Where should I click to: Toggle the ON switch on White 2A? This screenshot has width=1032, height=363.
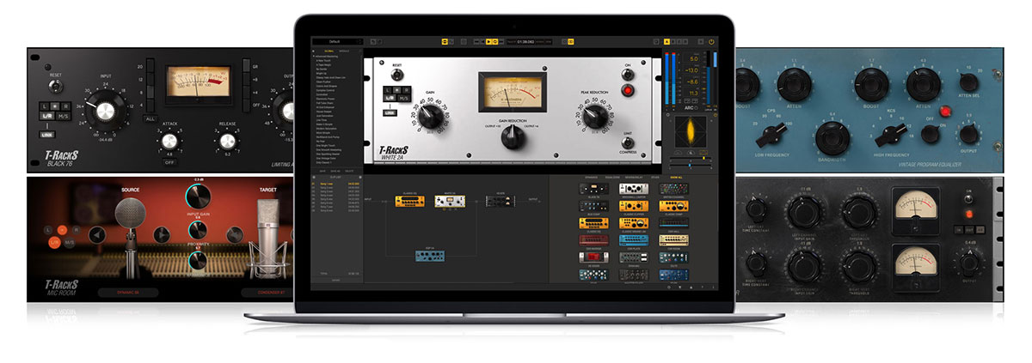(x=627, y=74)
